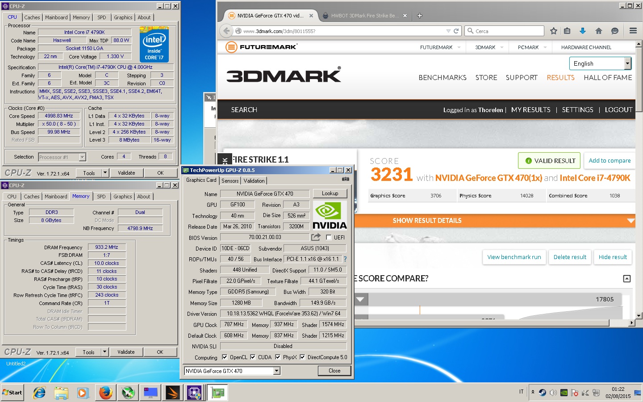This screenshot has width=643, height=402.
Task: Click the Close button in GPU-Z
Action: click(334, 371)
